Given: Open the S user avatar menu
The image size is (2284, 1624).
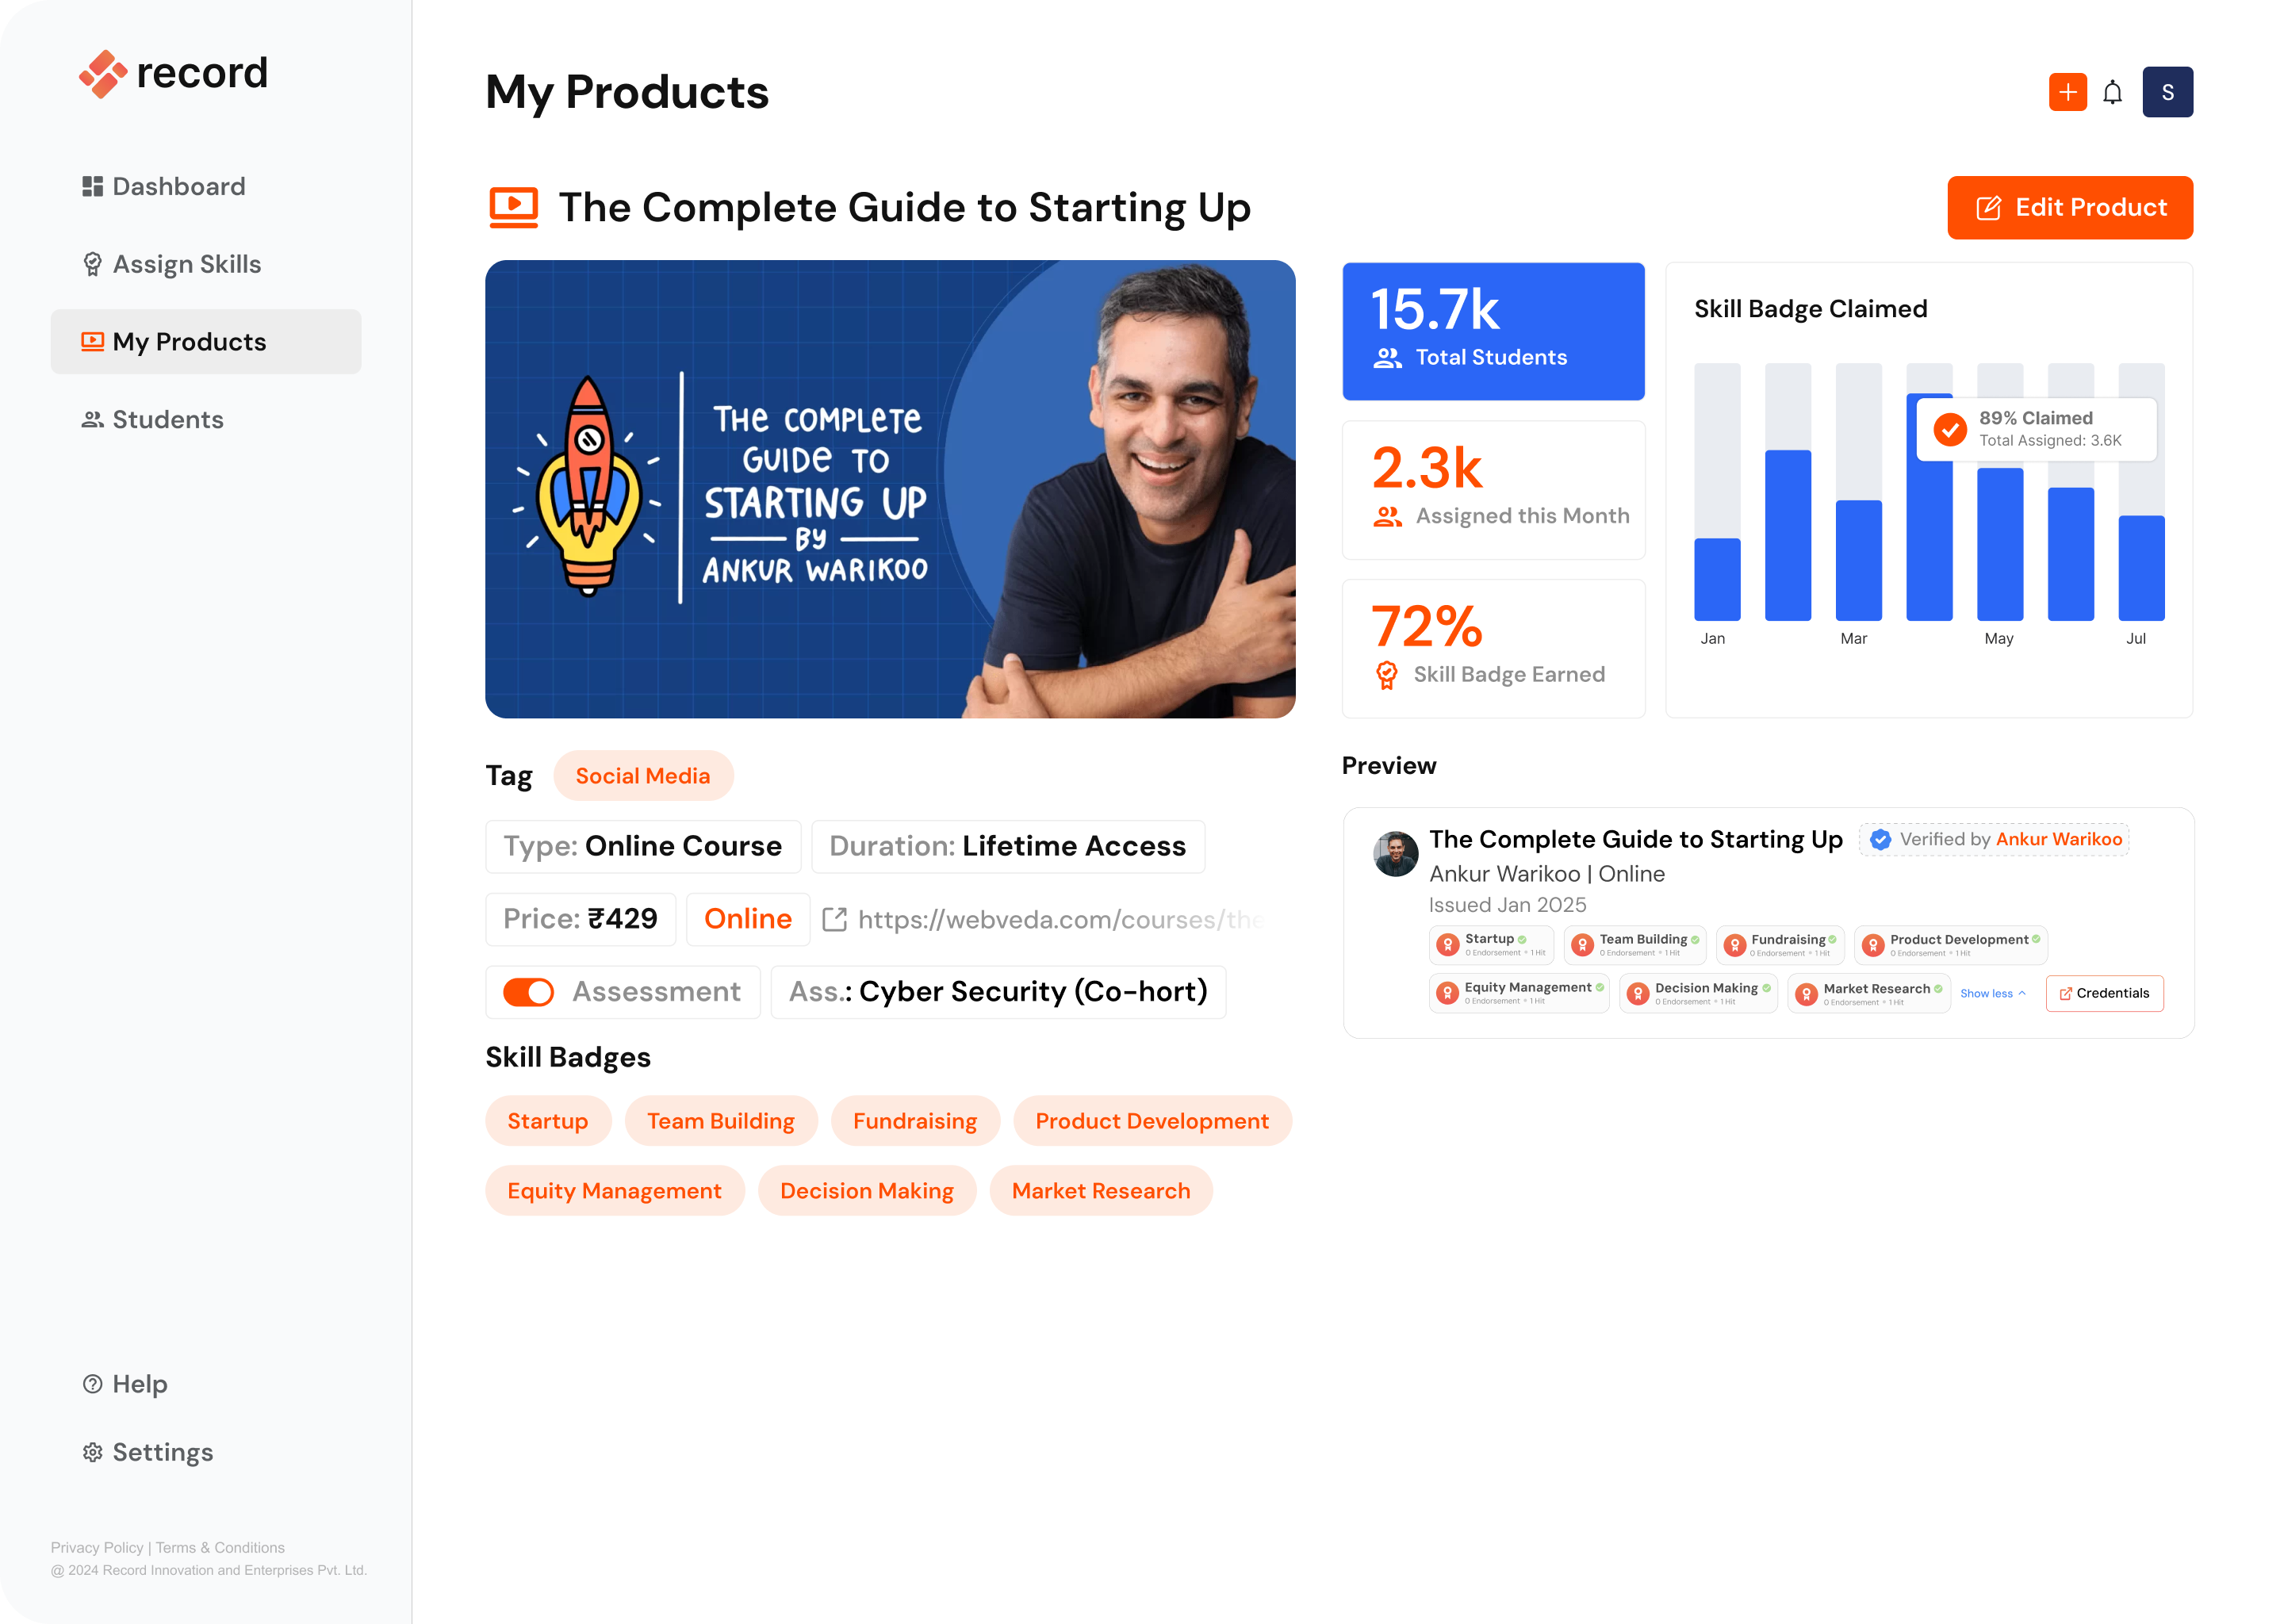Looking at the screenshot, I should 2167,92.
